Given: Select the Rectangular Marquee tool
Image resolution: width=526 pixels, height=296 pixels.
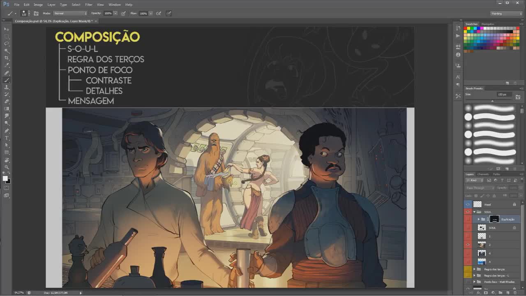Looking at the screenshot, I should point(7,36).
